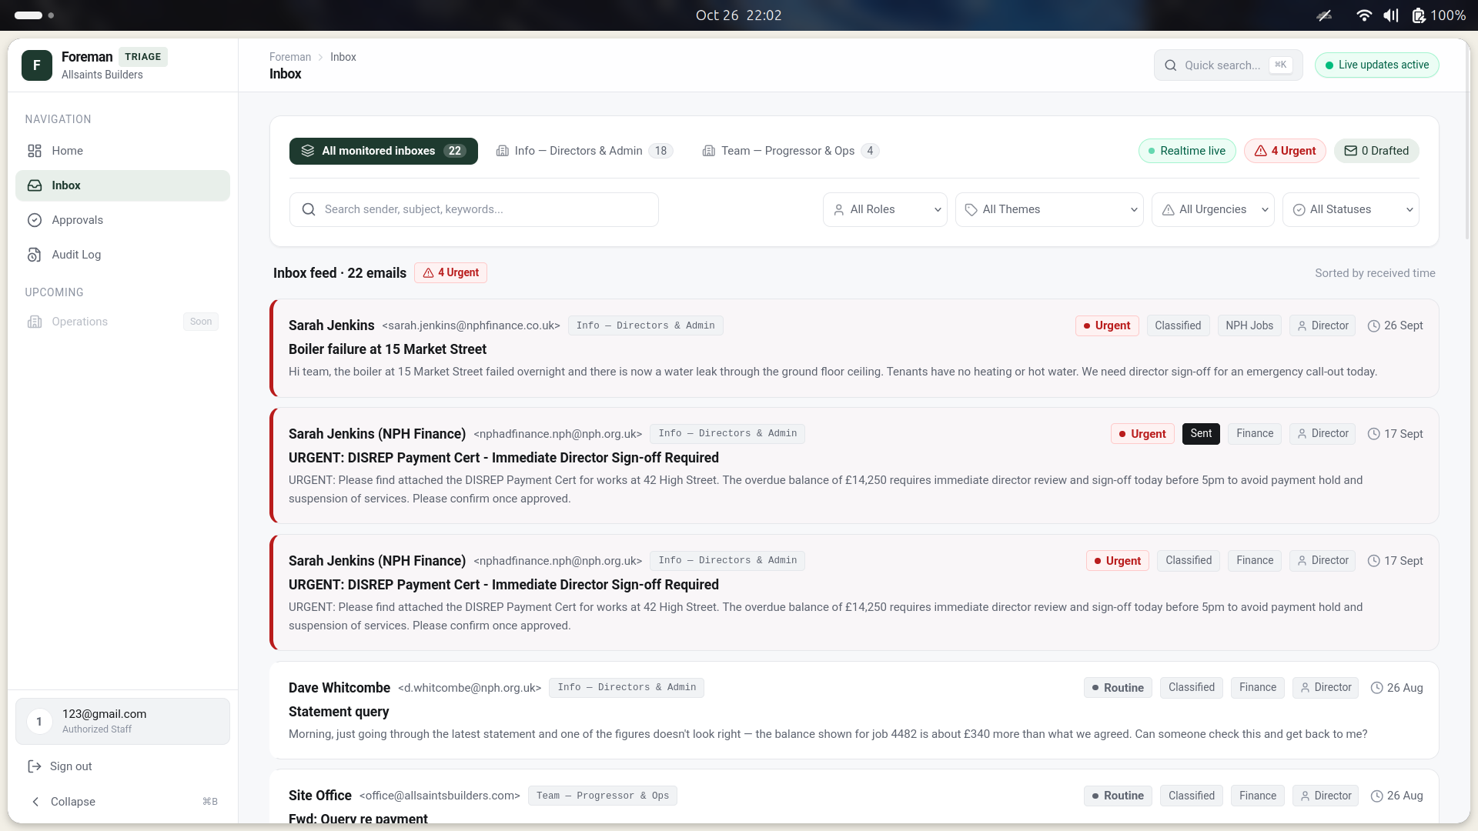Click the 0 Drafted pill
Screen dimensions: 1478x831
coord(1376,151)
